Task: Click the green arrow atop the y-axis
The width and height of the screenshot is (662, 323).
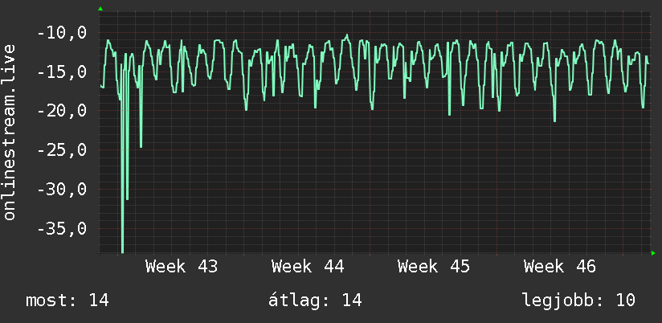Action: coord(100,9)
